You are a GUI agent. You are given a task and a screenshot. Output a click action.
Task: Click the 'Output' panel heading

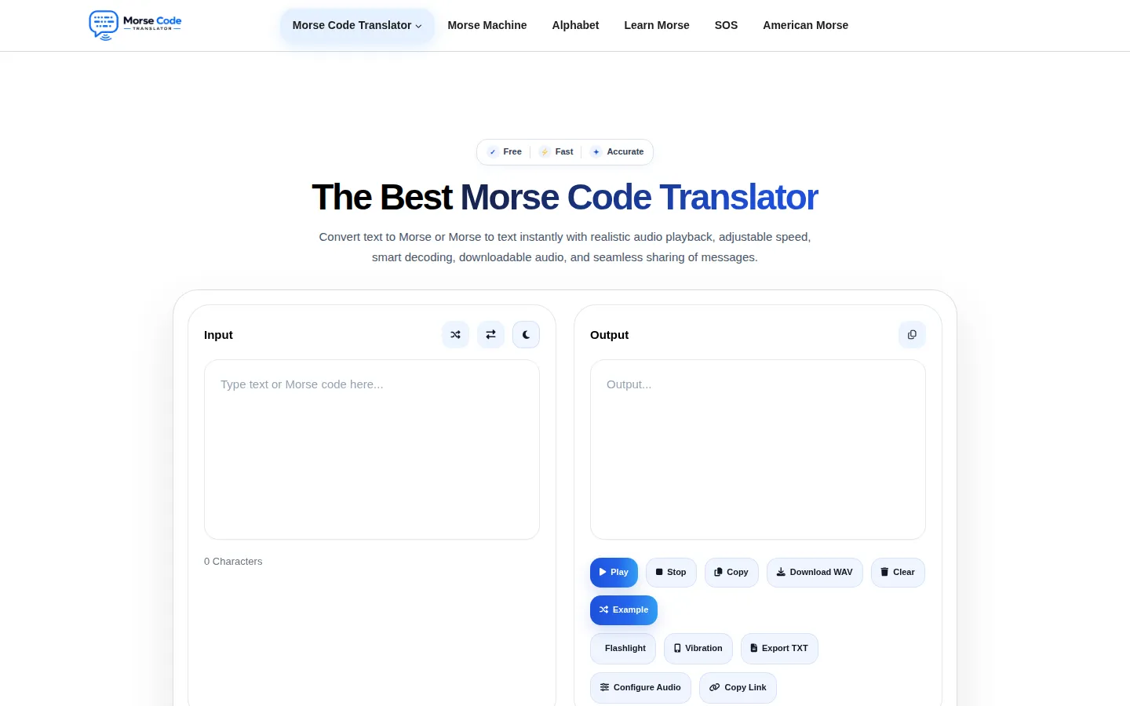tap(610, 335)
